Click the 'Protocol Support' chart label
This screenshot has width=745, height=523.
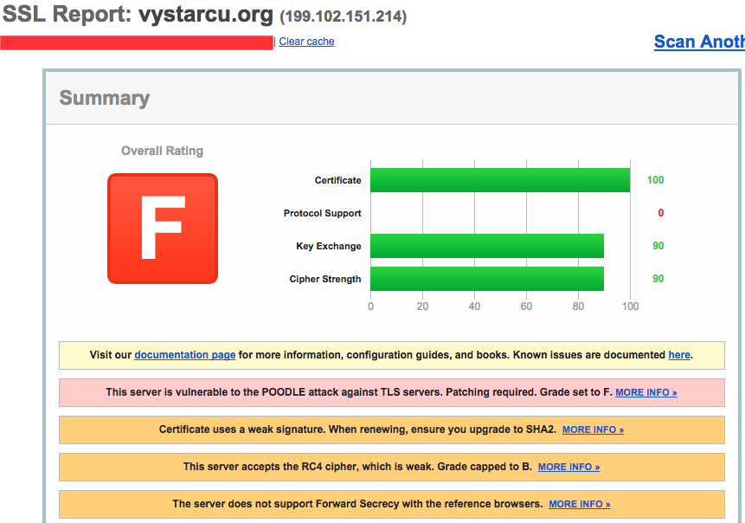pyautogui.click(x=322, y=213)
